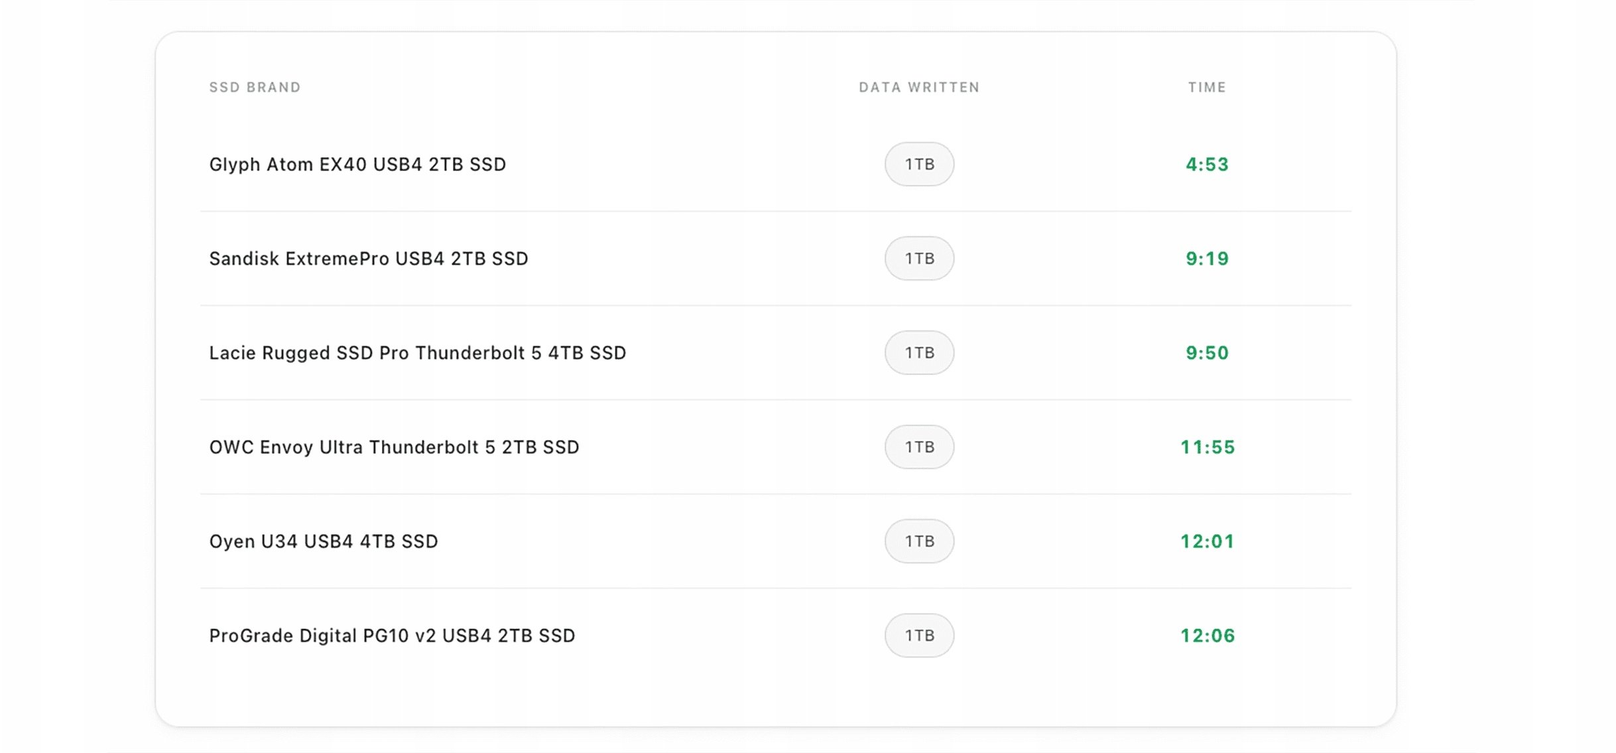Screen dimensions: 1616x753
Task: Click the TIME column header
Action: click(x=1206, y=87)
